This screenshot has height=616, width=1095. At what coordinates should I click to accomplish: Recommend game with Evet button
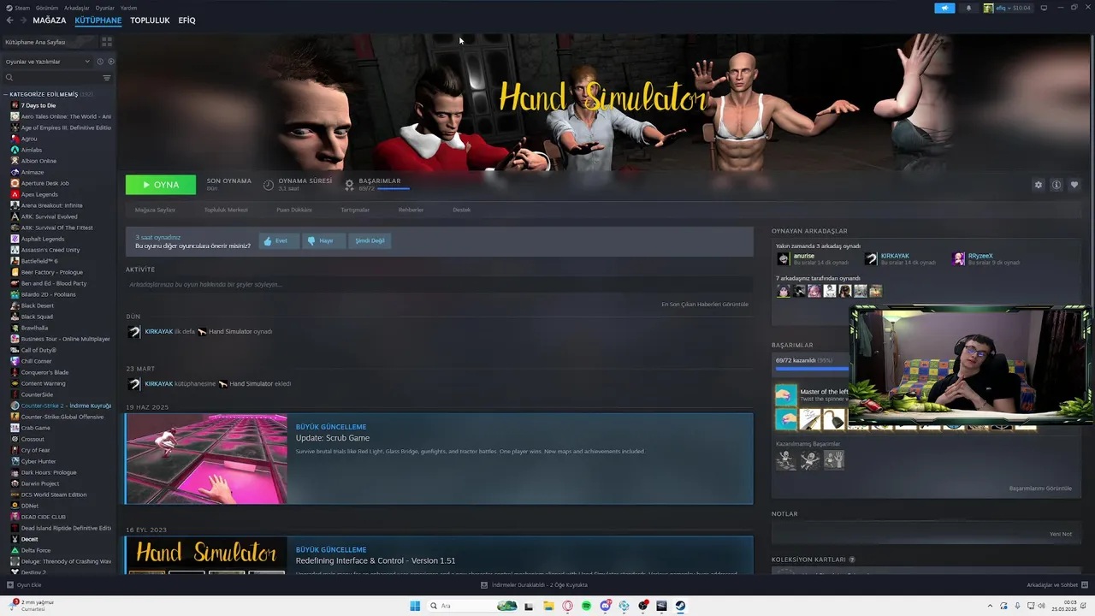point(279,241)
